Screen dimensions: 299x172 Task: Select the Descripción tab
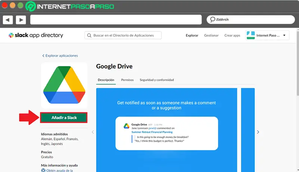tap(106, 80)
